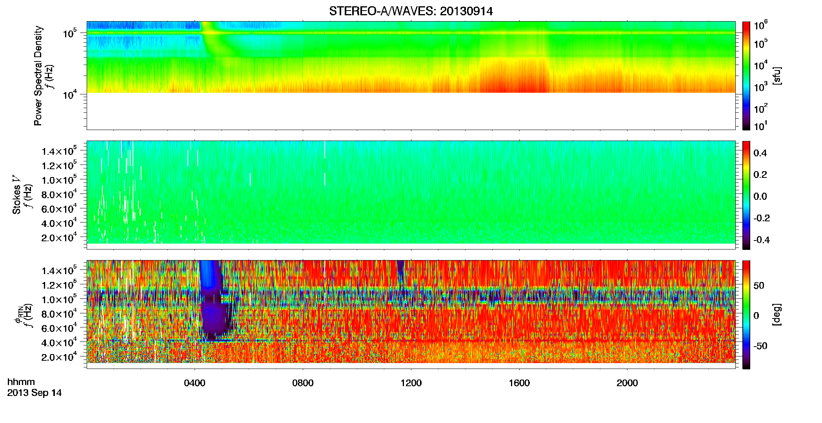Click the Power Spectral Density axis label
The width and height of the screenshot is (822, 423).
click(x=38, y=76)
